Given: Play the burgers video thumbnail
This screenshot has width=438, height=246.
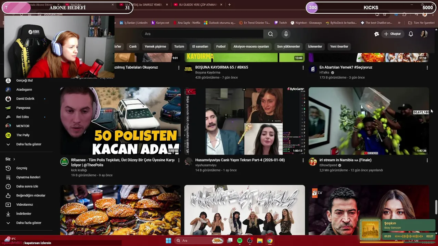Looking at the screenshot, I should [120, 210].
